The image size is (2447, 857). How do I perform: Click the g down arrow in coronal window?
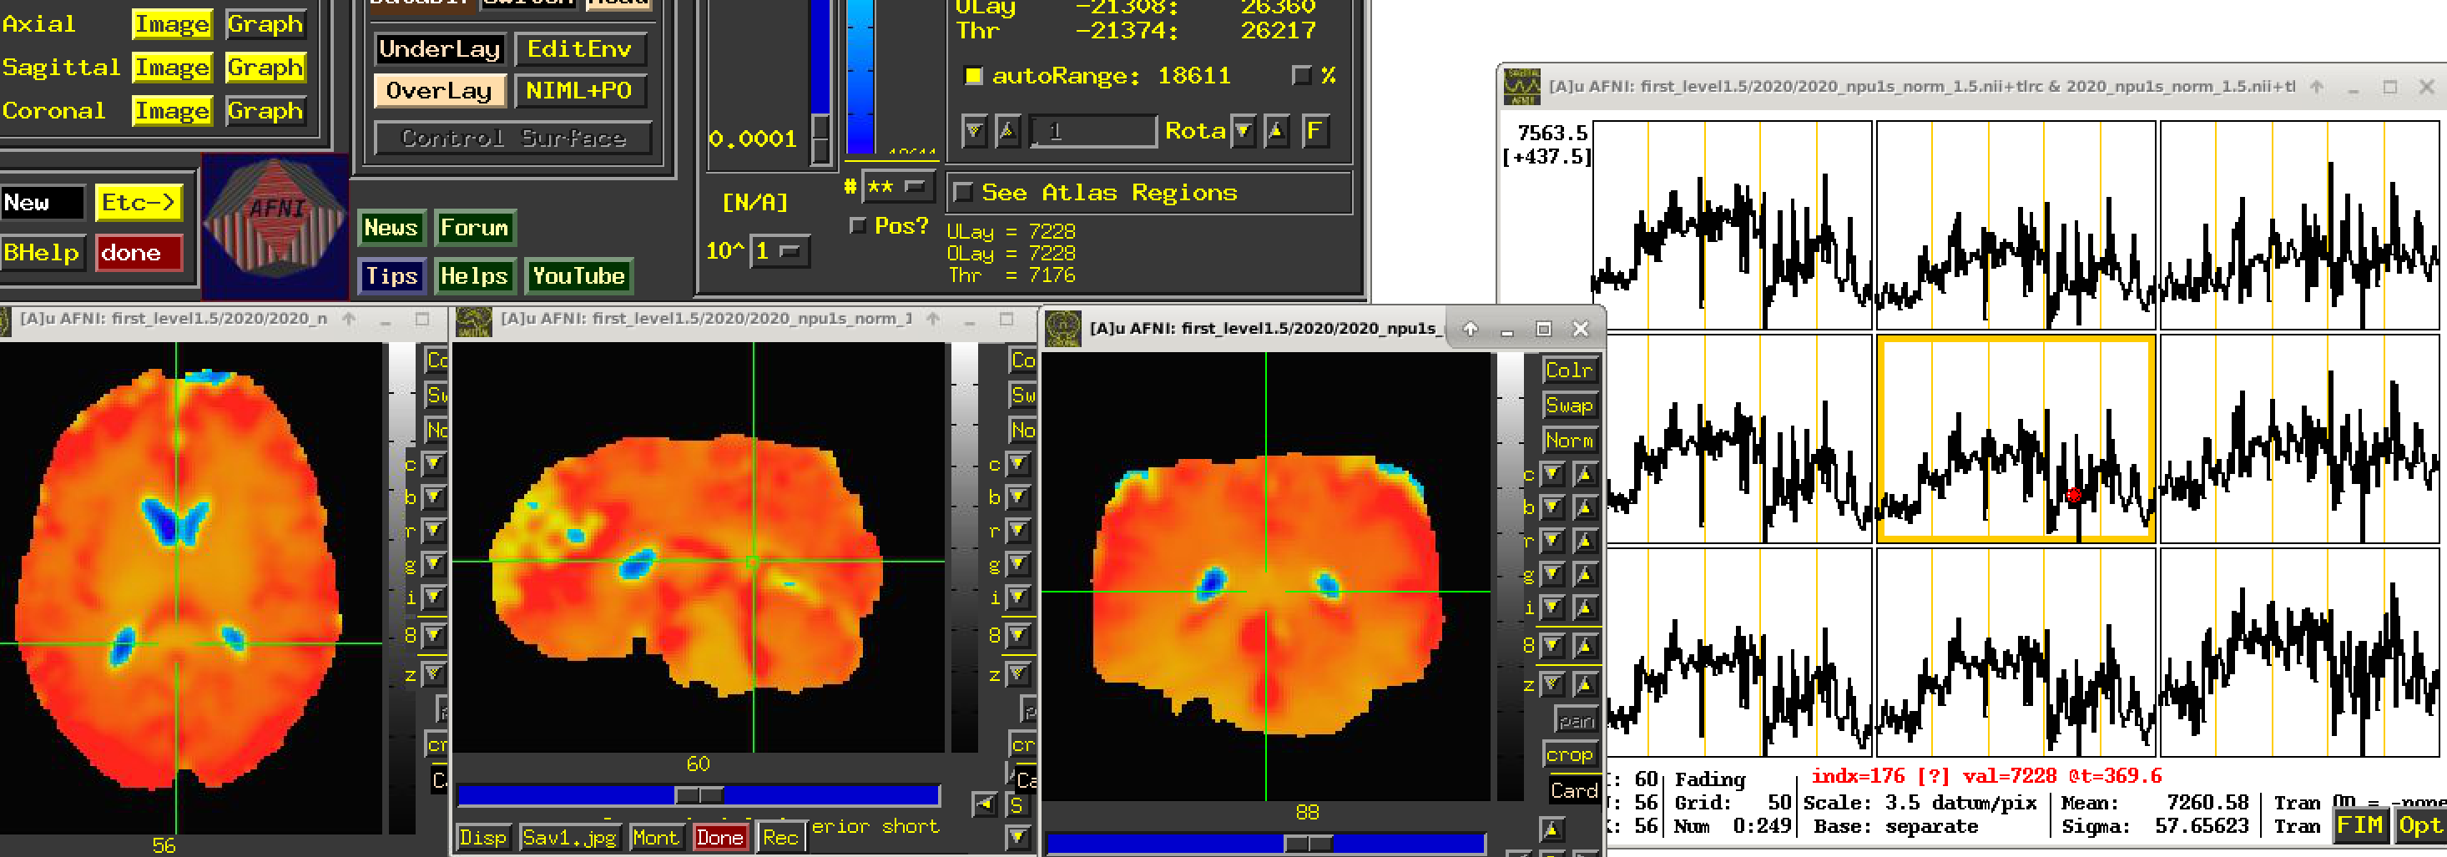pos(1552,574)
